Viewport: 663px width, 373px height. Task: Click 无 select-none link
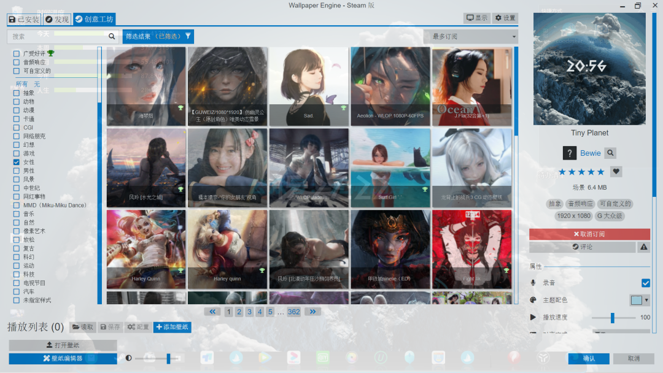point(37,84)
